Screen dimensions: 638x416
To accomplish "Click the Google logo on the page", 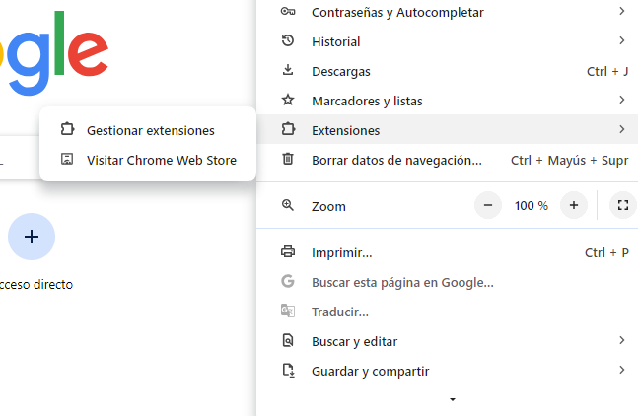I will pyautogui.click(x=54, y=53).
